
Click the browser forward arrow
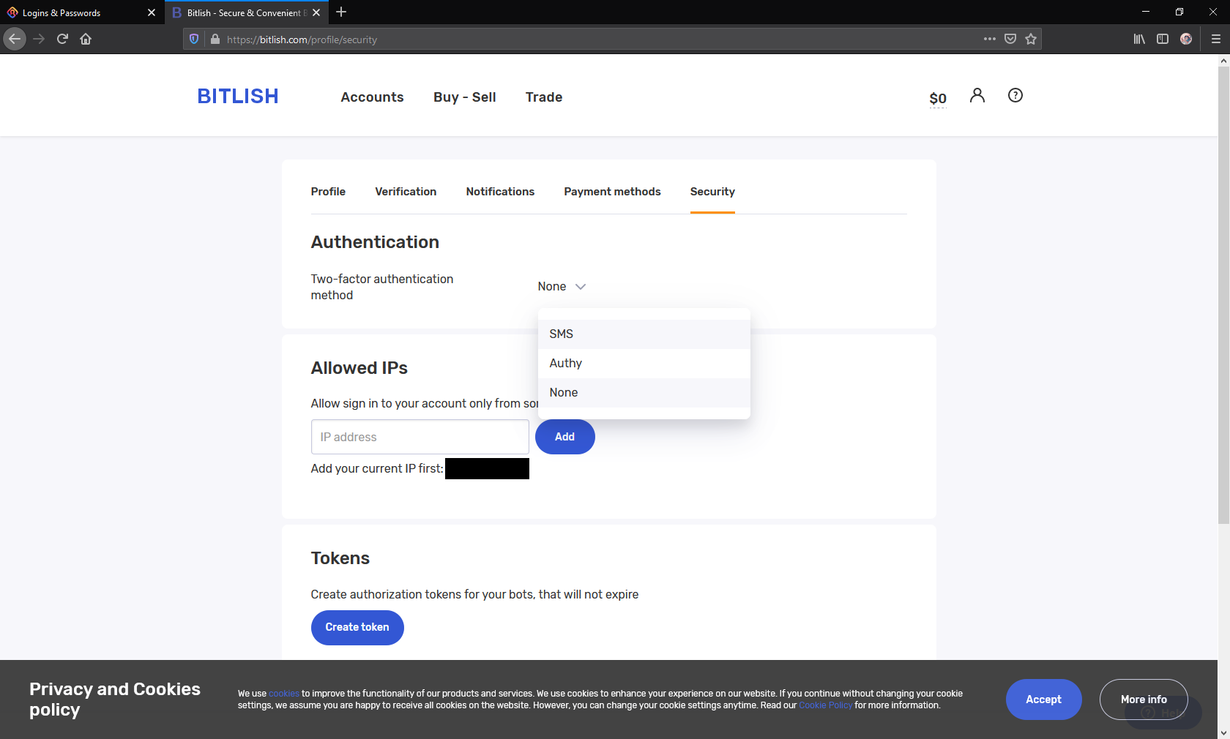39,39
